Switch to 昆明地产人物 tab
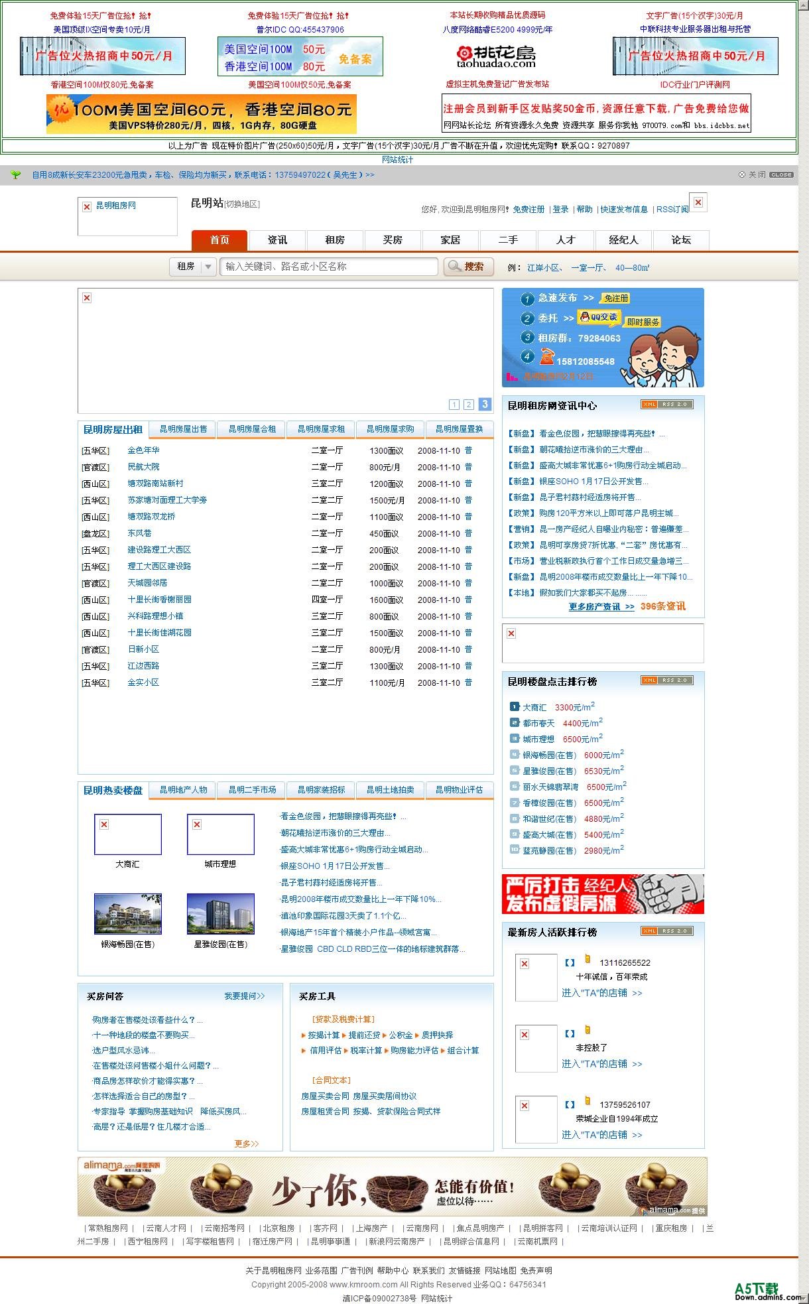809x1304 pixels. point(184,790)
